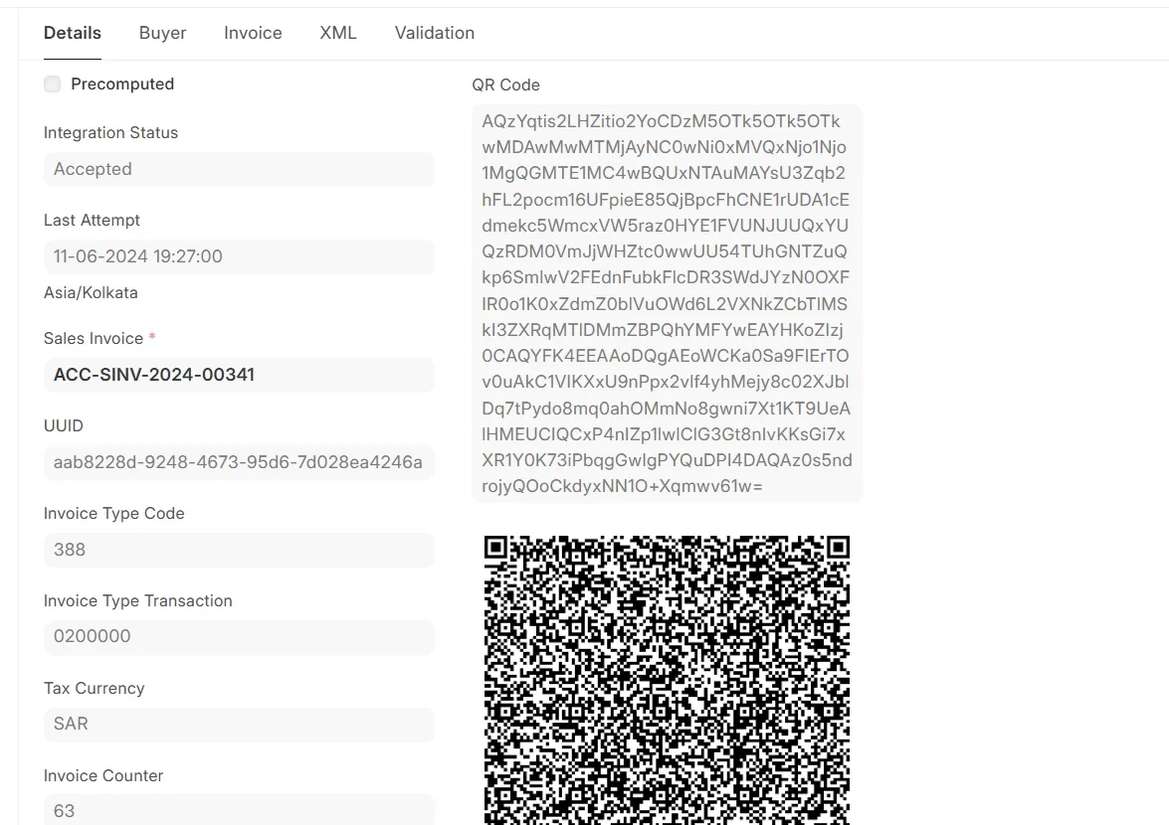
Task: Click the Asia/Kolkata timezone text
Action: [91, 292]
